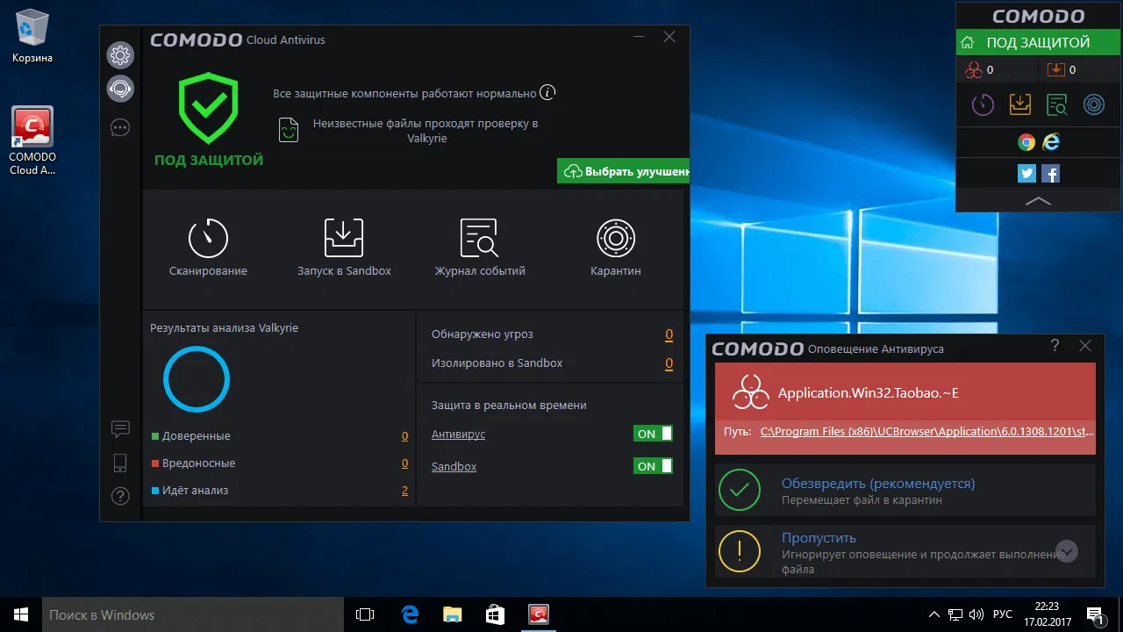Click the three-dot chat bubble sidebar icon
The image size is (1123, 632).
(x=120, y=128)
